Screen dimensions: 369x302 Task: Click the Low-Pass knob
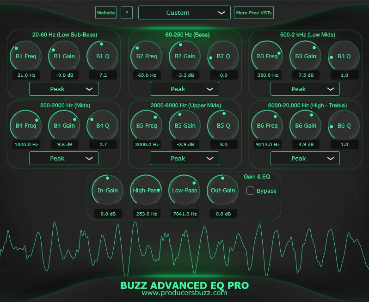point(184,190)
